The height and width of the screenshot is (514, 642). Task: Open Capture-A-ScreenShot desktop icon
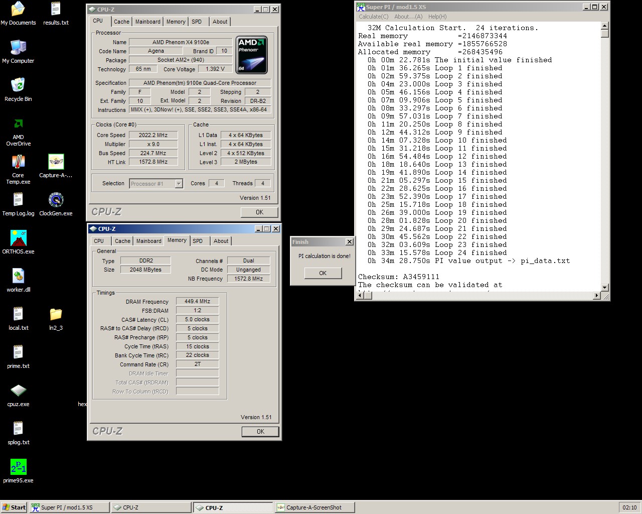pyautogui.click(x=56, y=166)
